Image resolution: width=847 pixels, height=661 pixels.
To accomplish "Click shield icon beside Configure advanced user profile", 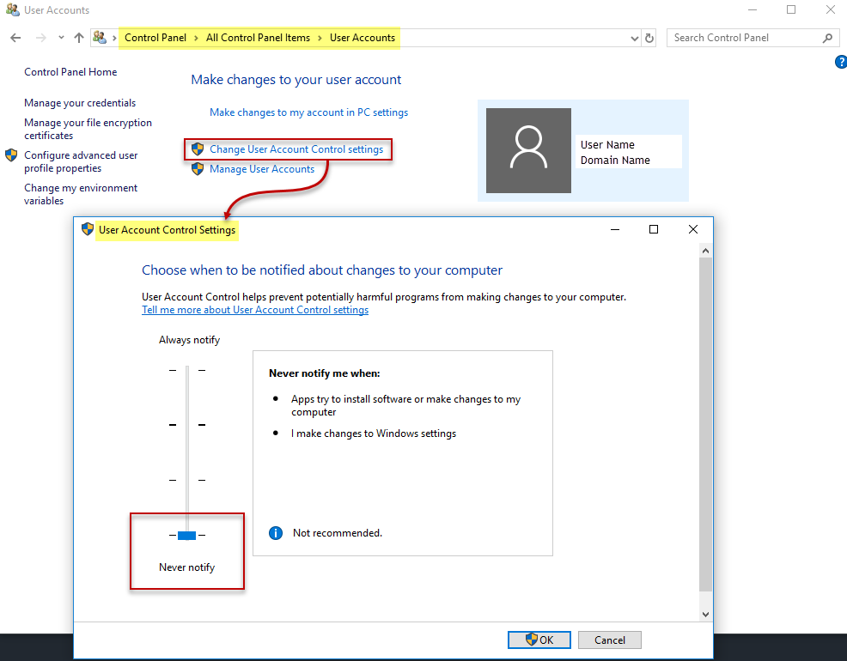I will coord(11,155).
